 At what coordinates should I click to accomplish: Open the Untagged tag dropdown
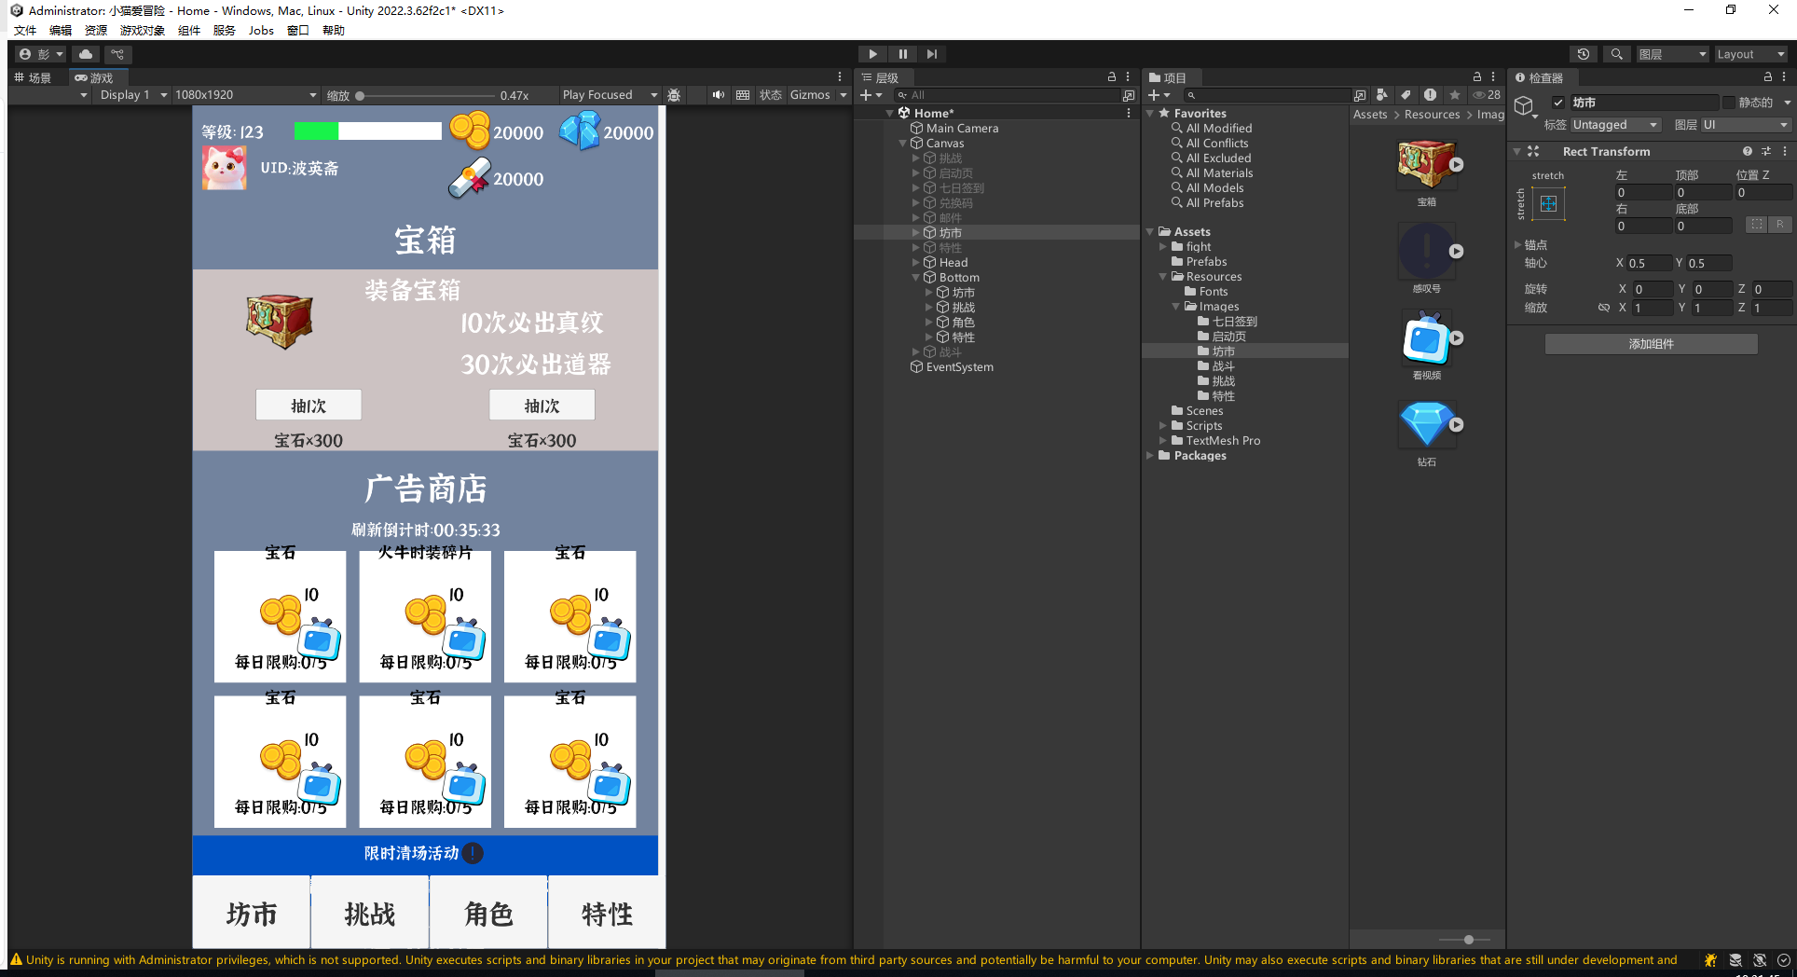(1615, 125)
